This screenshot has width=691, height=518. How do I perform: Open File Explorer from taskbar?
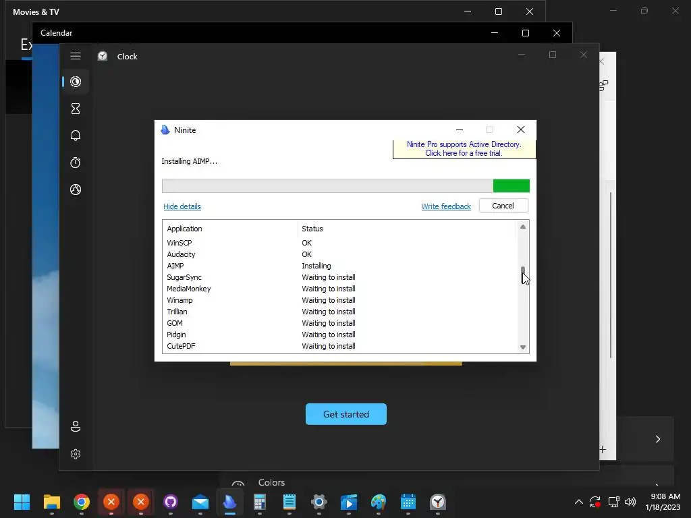click(51, 502)
